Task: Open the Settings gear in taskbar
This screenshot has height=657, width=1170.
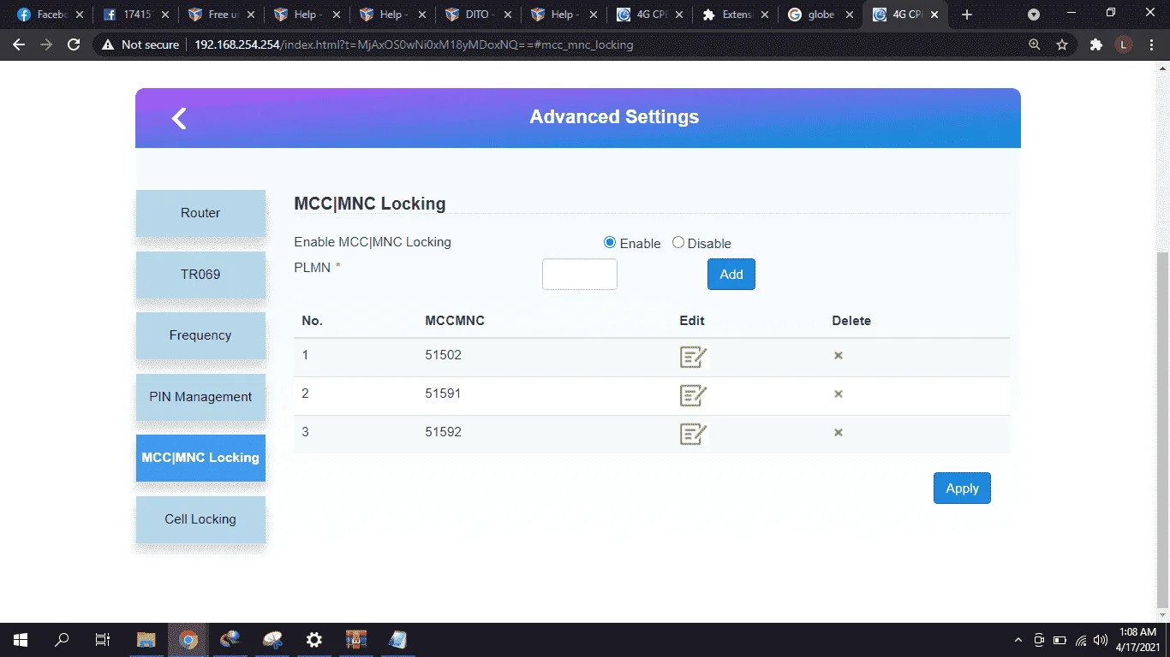Action: [x=314, y=640]
